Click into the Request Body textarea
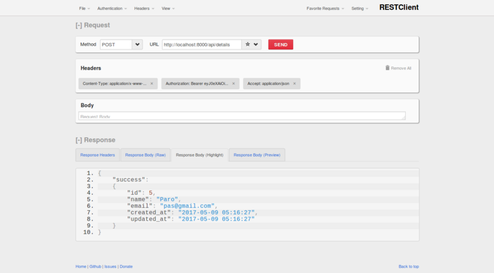This screenshot has height=273, width=494. click(242, 116)
